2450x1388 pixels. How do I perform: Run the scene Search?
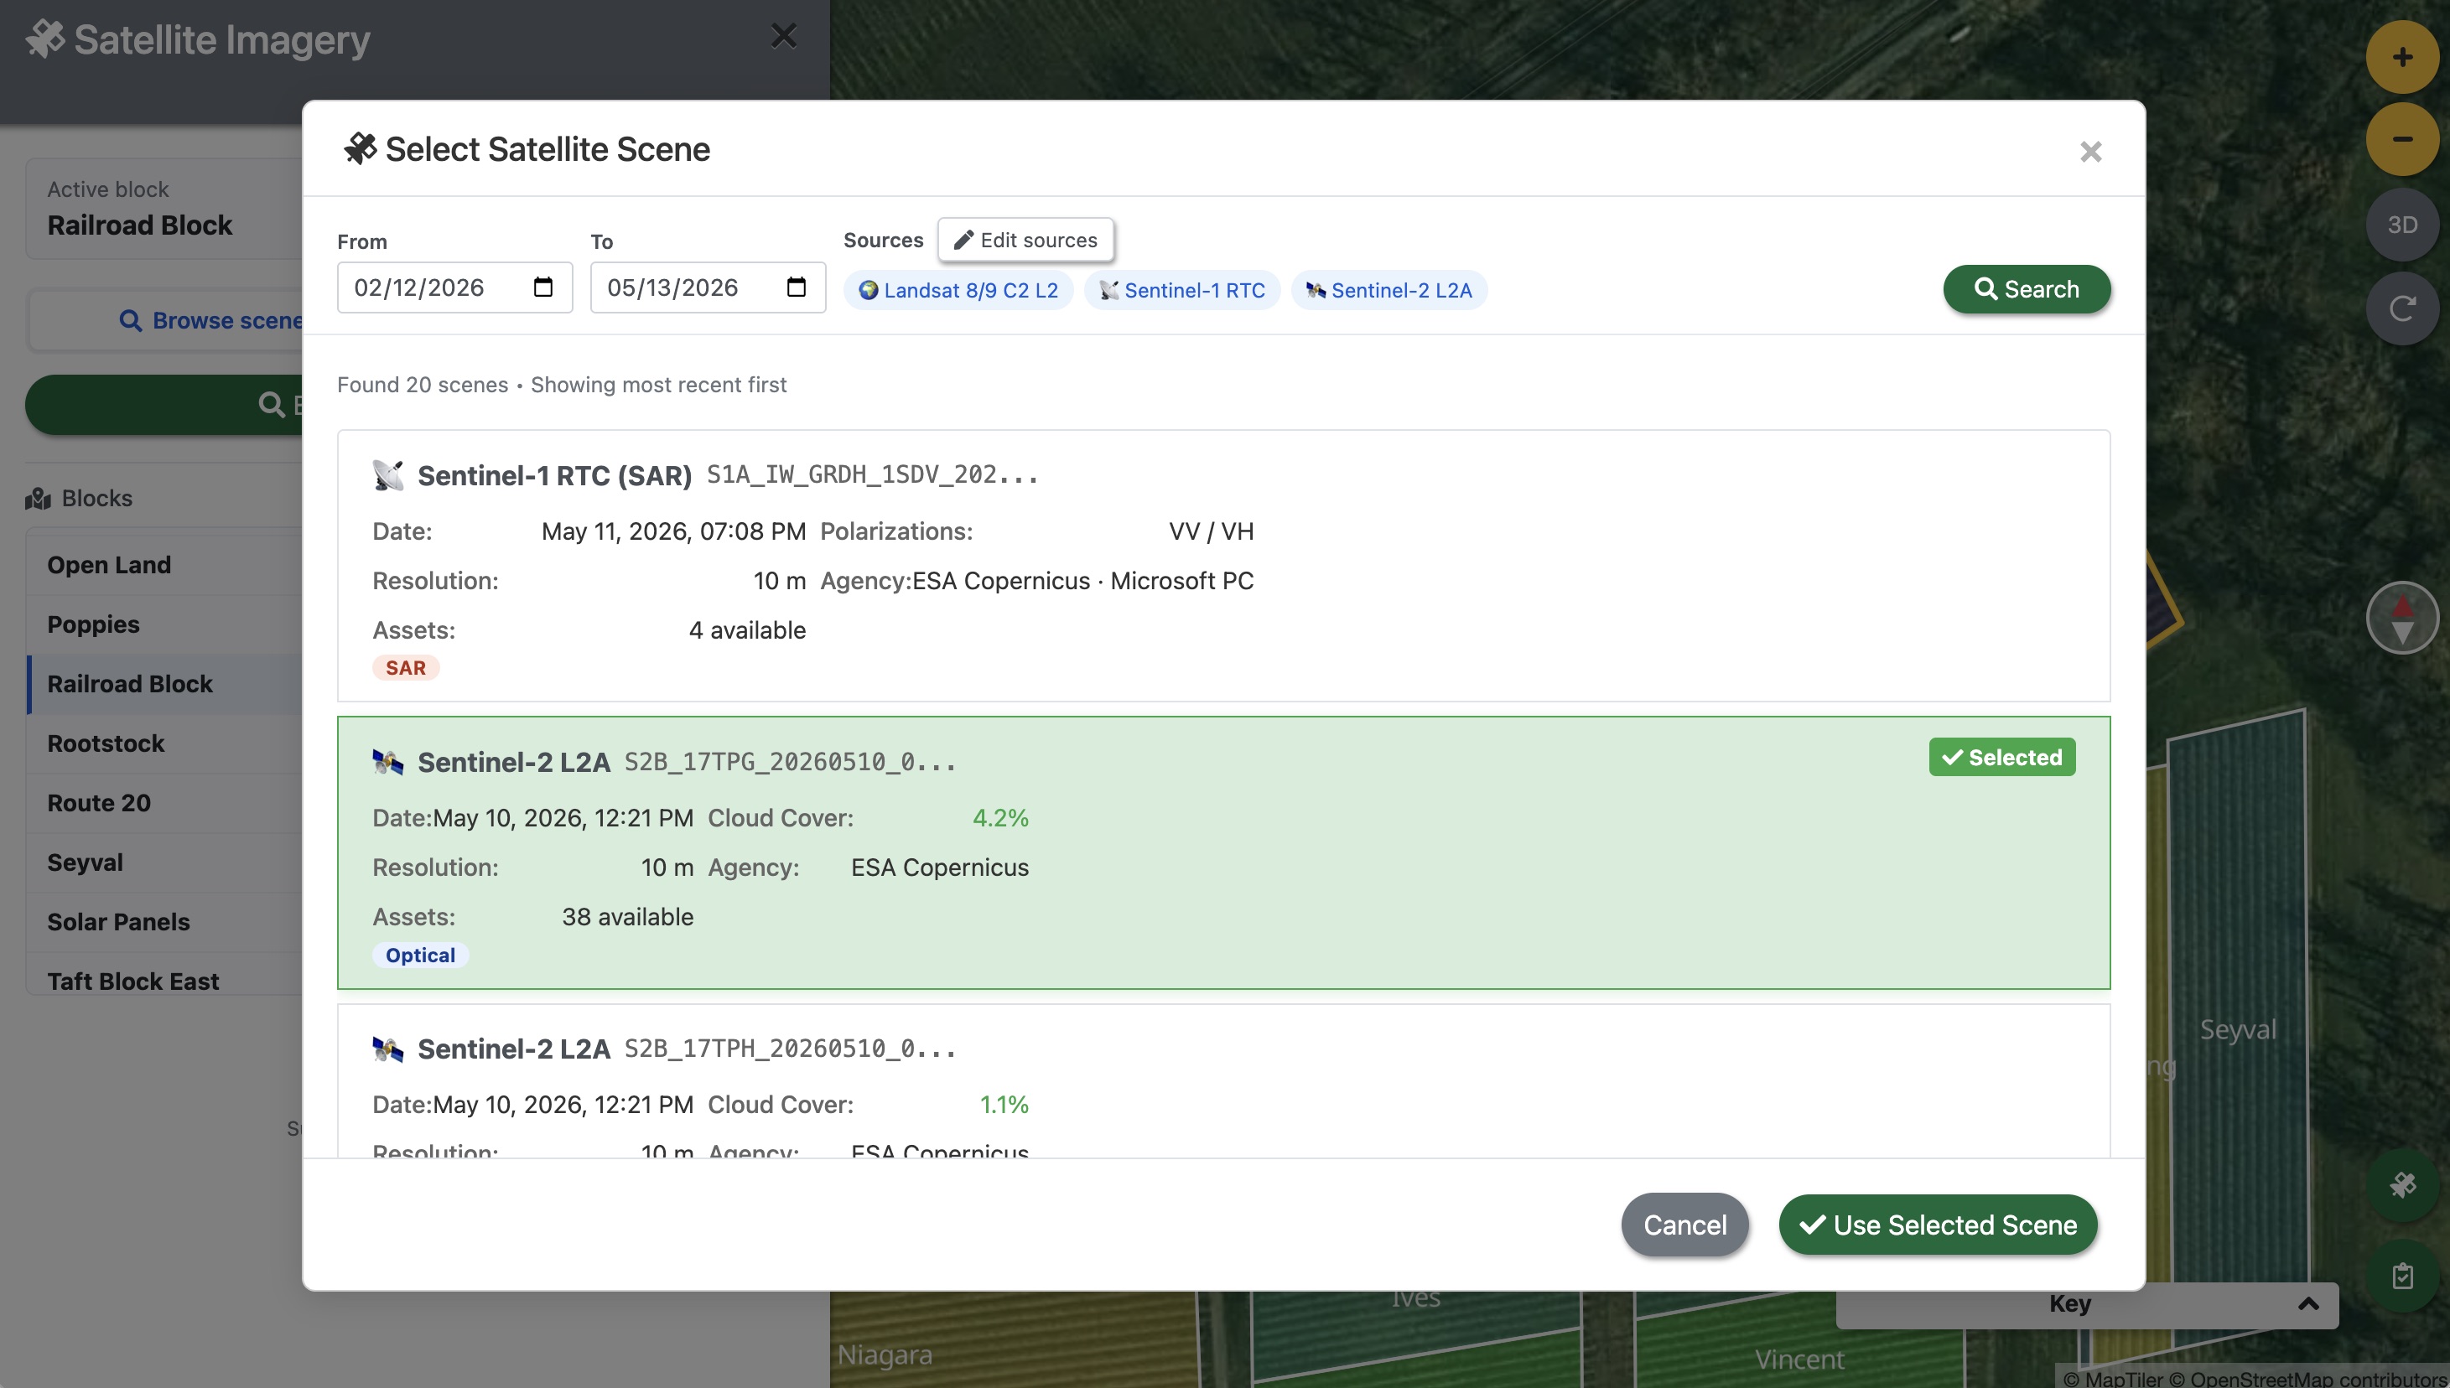pos(2027,289)
